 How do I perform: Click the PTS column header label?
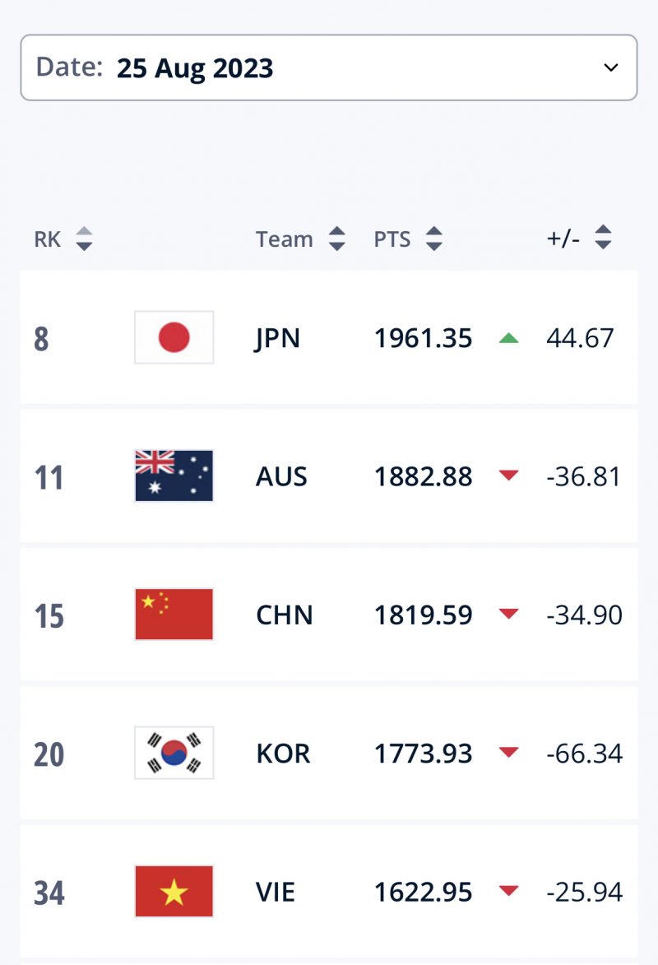pyautogui.click(x=392, y=239)
